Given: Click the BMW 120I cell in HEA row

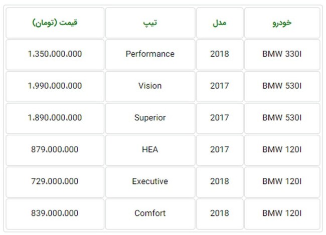Looking at the screenshot, I should point(282,150).
